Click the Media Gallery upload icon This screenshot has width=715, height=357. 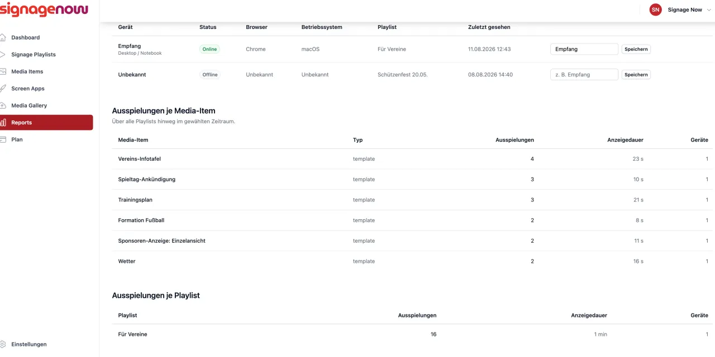pyautogui.click(x=3, y=105)
